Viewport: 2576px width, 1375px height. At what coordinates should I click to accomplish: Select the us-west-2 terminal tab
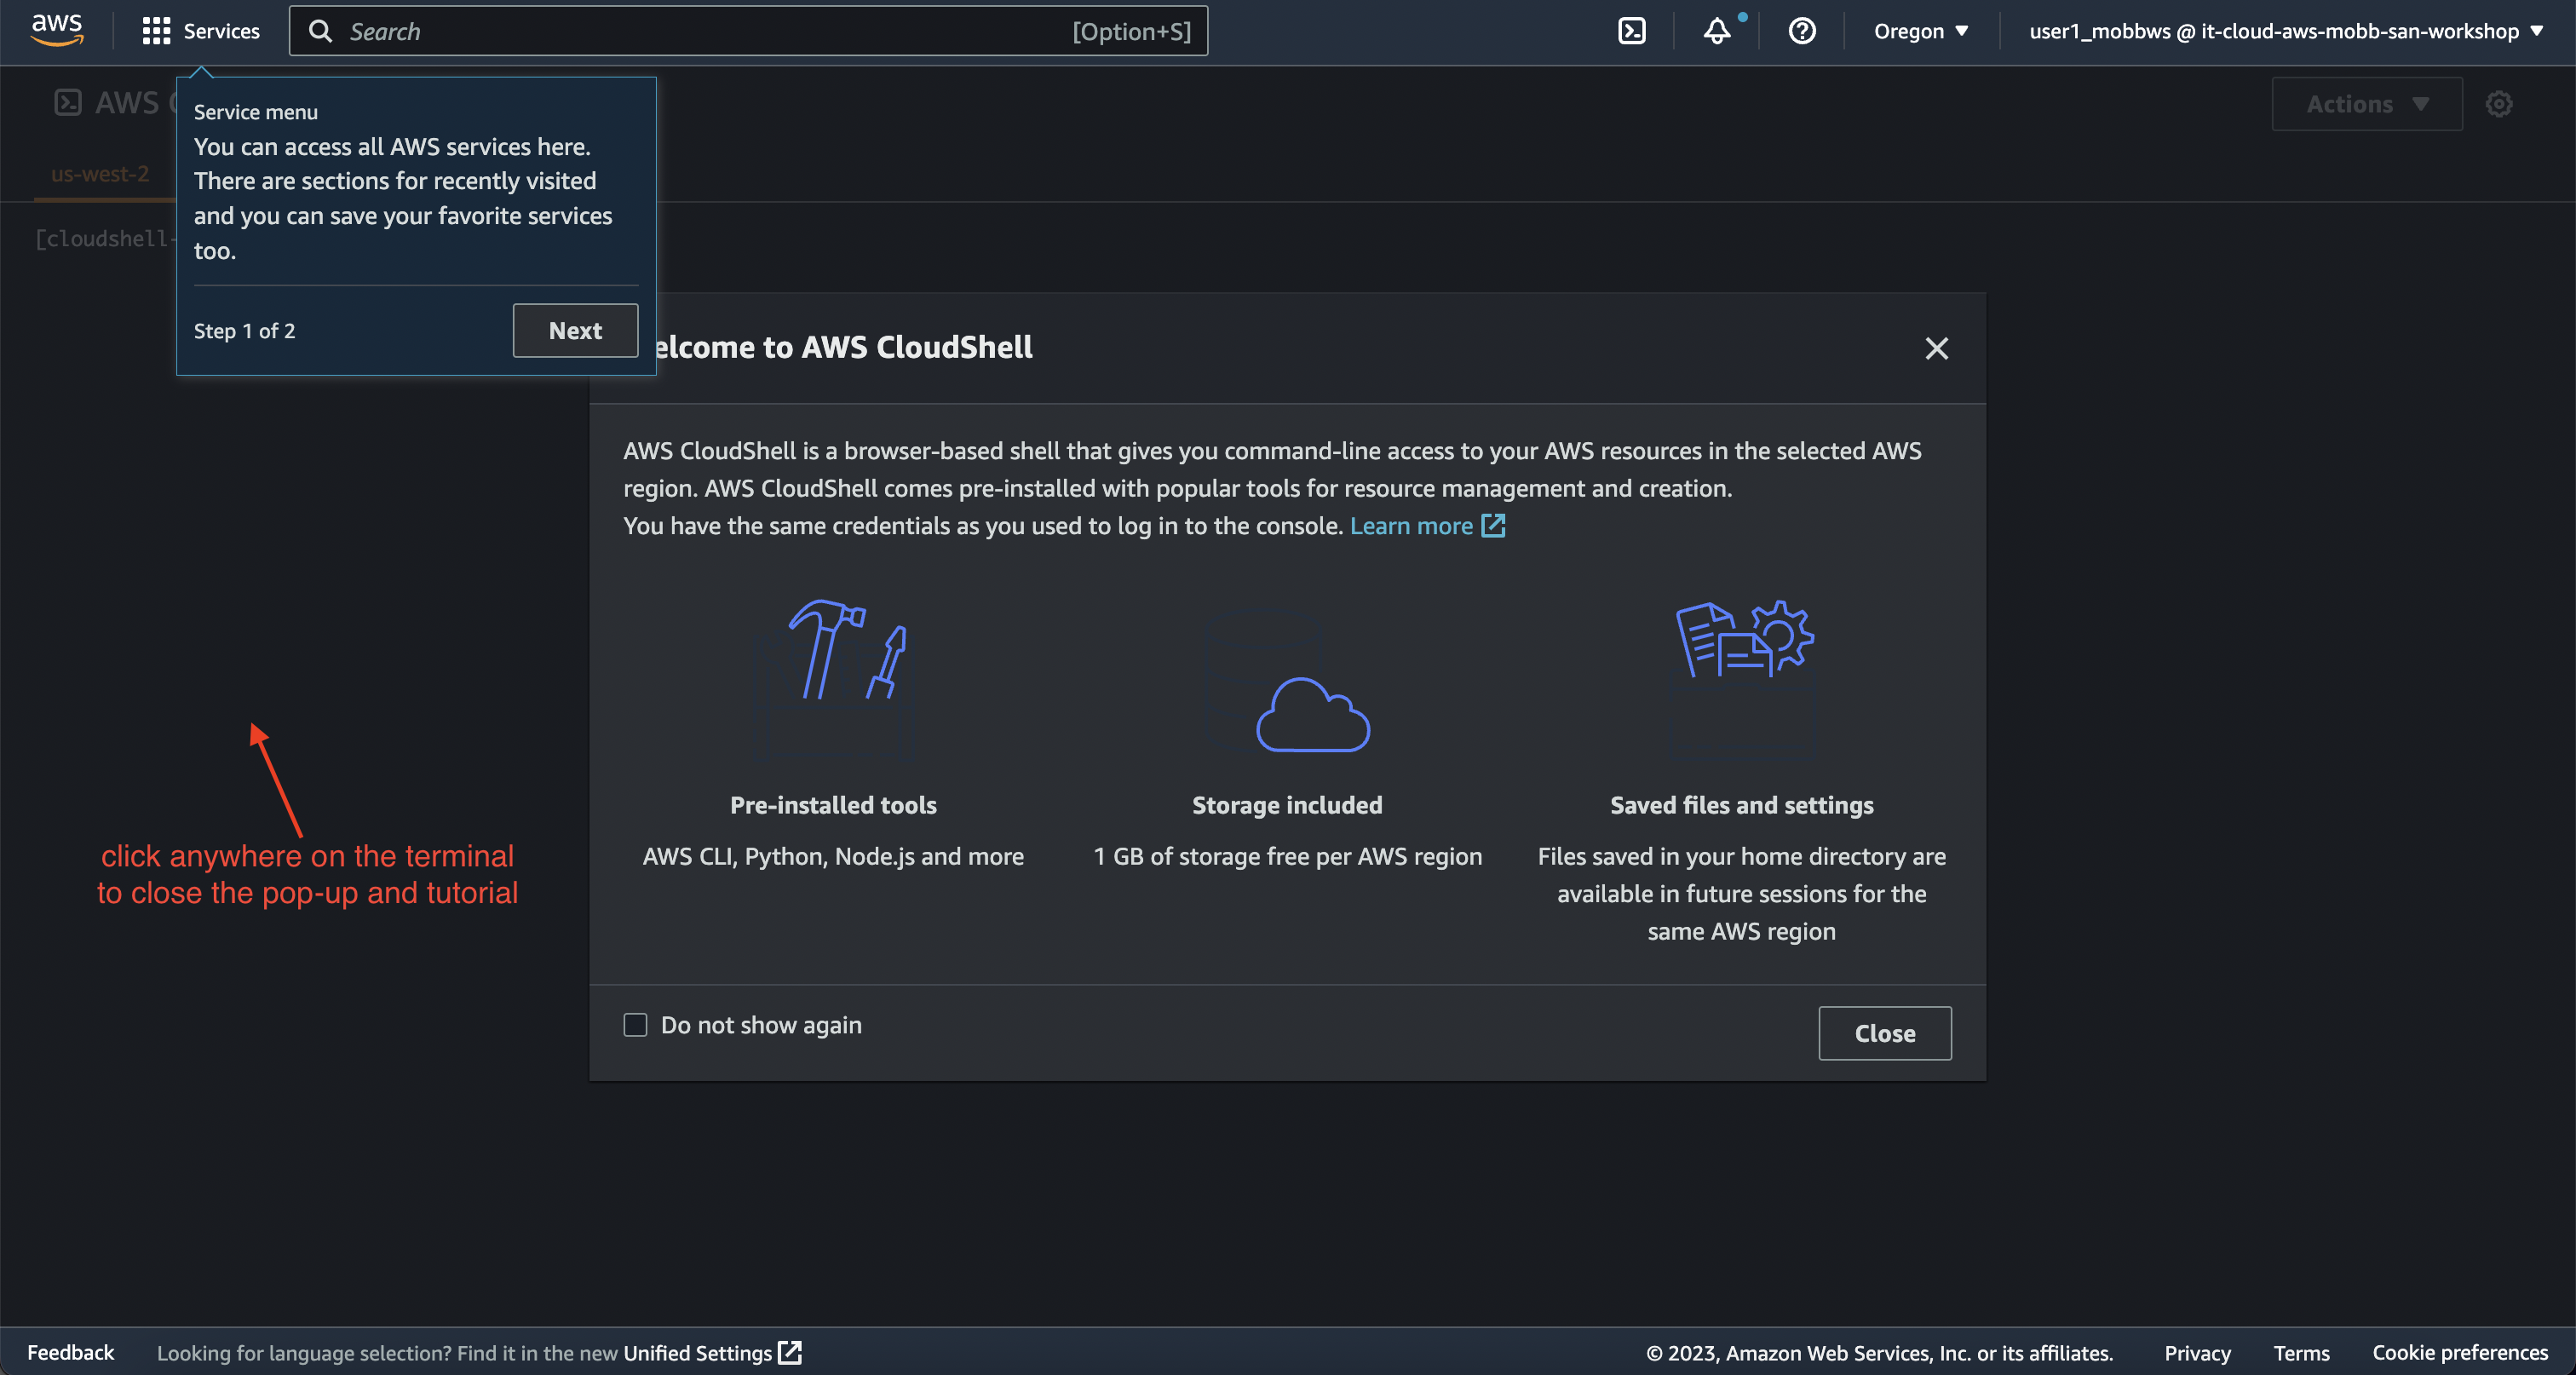(100, 174)
